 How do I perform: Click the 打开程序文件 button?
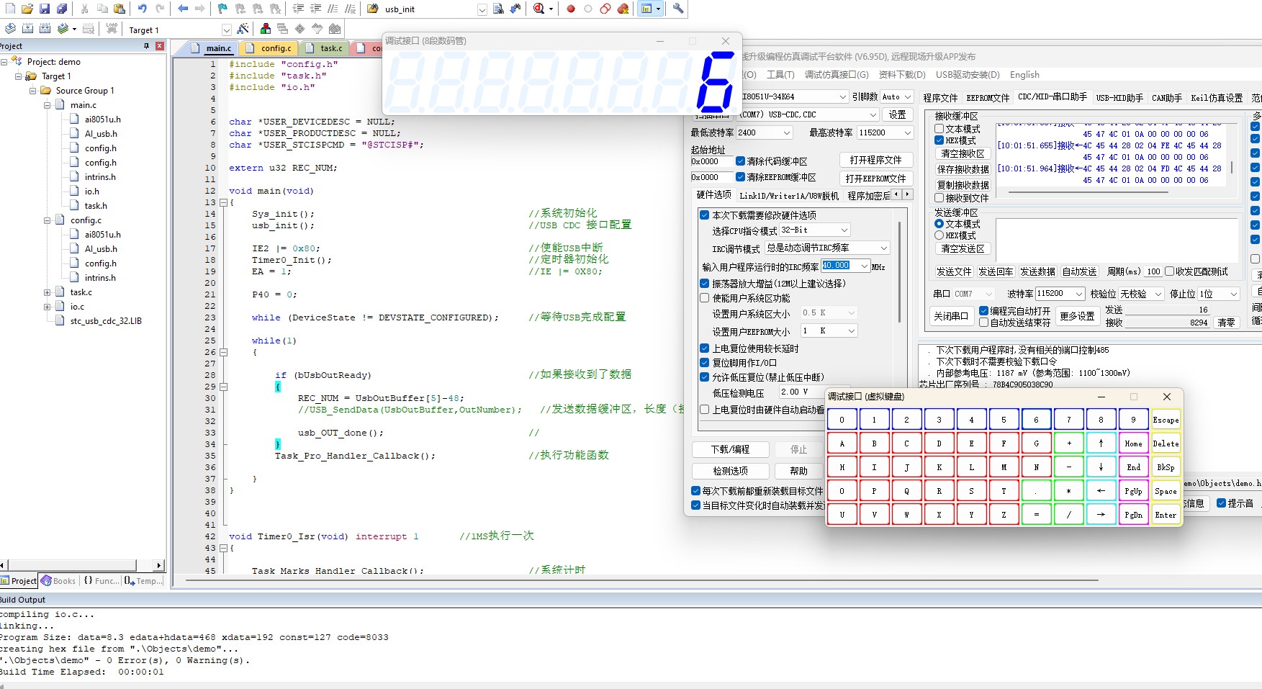875,160
